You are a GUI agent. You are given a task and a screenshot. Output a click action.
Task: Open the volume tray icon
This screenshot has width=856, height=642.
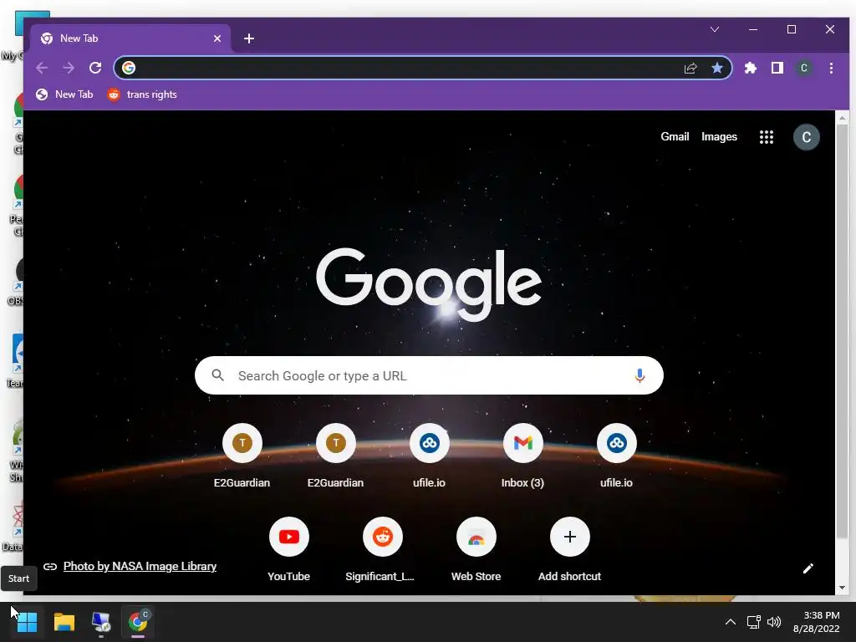pos(773,622)
